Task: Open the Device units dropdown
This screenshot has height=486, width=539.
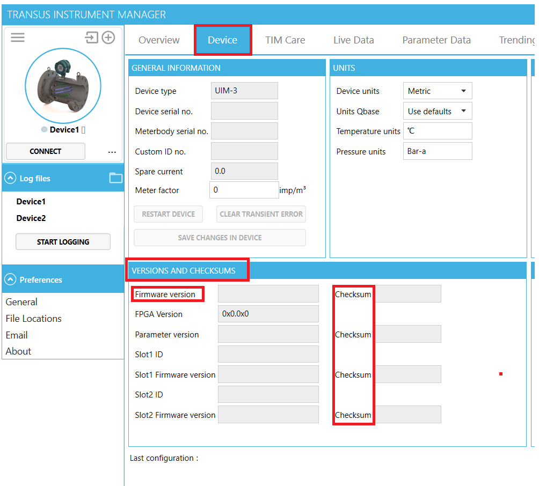Action: pos(437,91)
